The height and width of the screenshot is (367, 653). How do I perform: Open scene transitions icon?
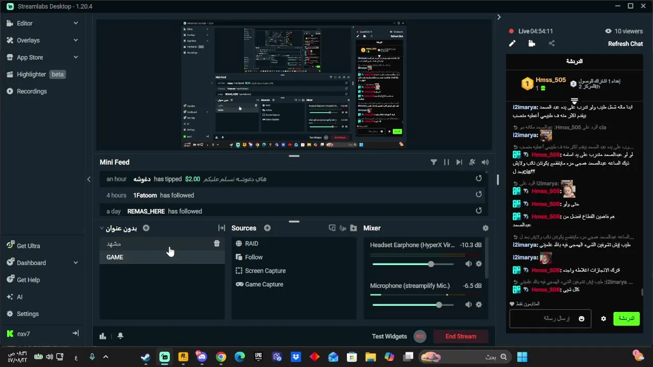[221, 228]
